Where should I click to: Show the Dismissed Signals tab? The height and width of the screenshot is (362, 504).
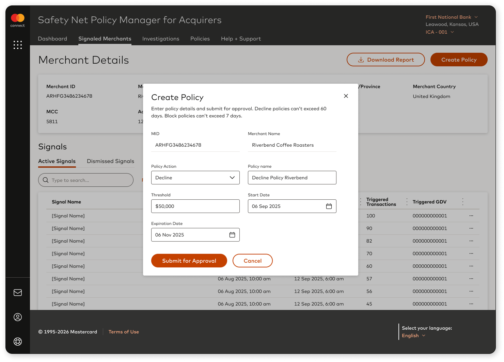coord(110,161)
